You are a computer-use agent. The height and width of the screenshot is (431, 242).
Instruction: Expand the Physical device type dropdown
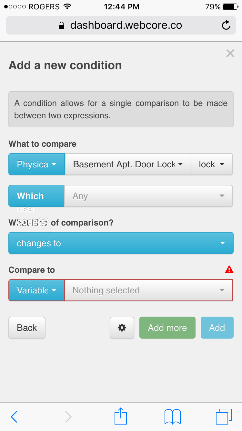pos(37,164)
